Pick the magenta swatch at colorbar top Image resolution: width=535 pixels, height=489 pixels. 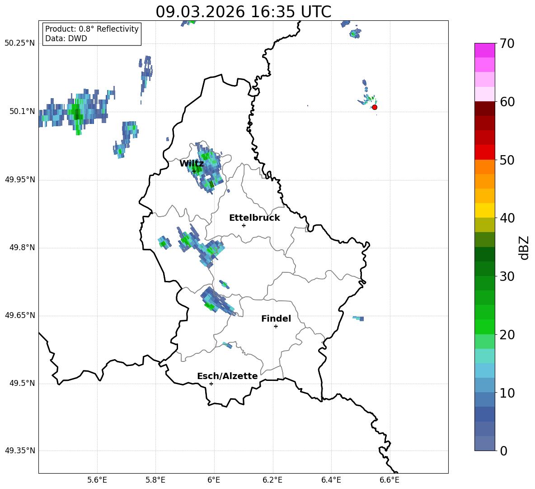[x=484, y=50]
